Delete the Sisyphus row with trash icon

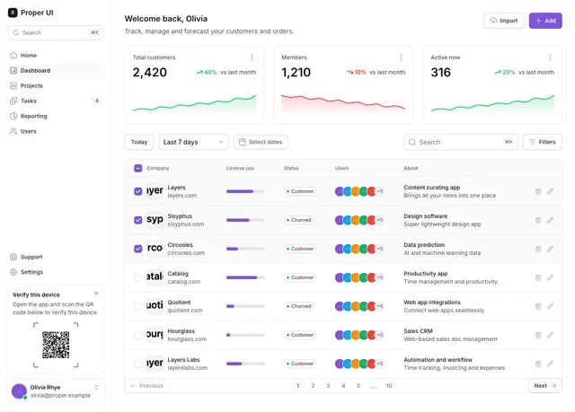coord(538,220)
